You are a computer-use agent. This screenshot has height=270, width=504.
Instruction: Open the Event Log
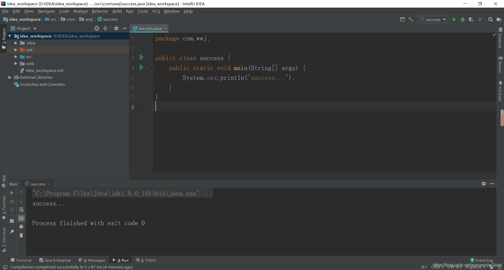click(482, 260)
